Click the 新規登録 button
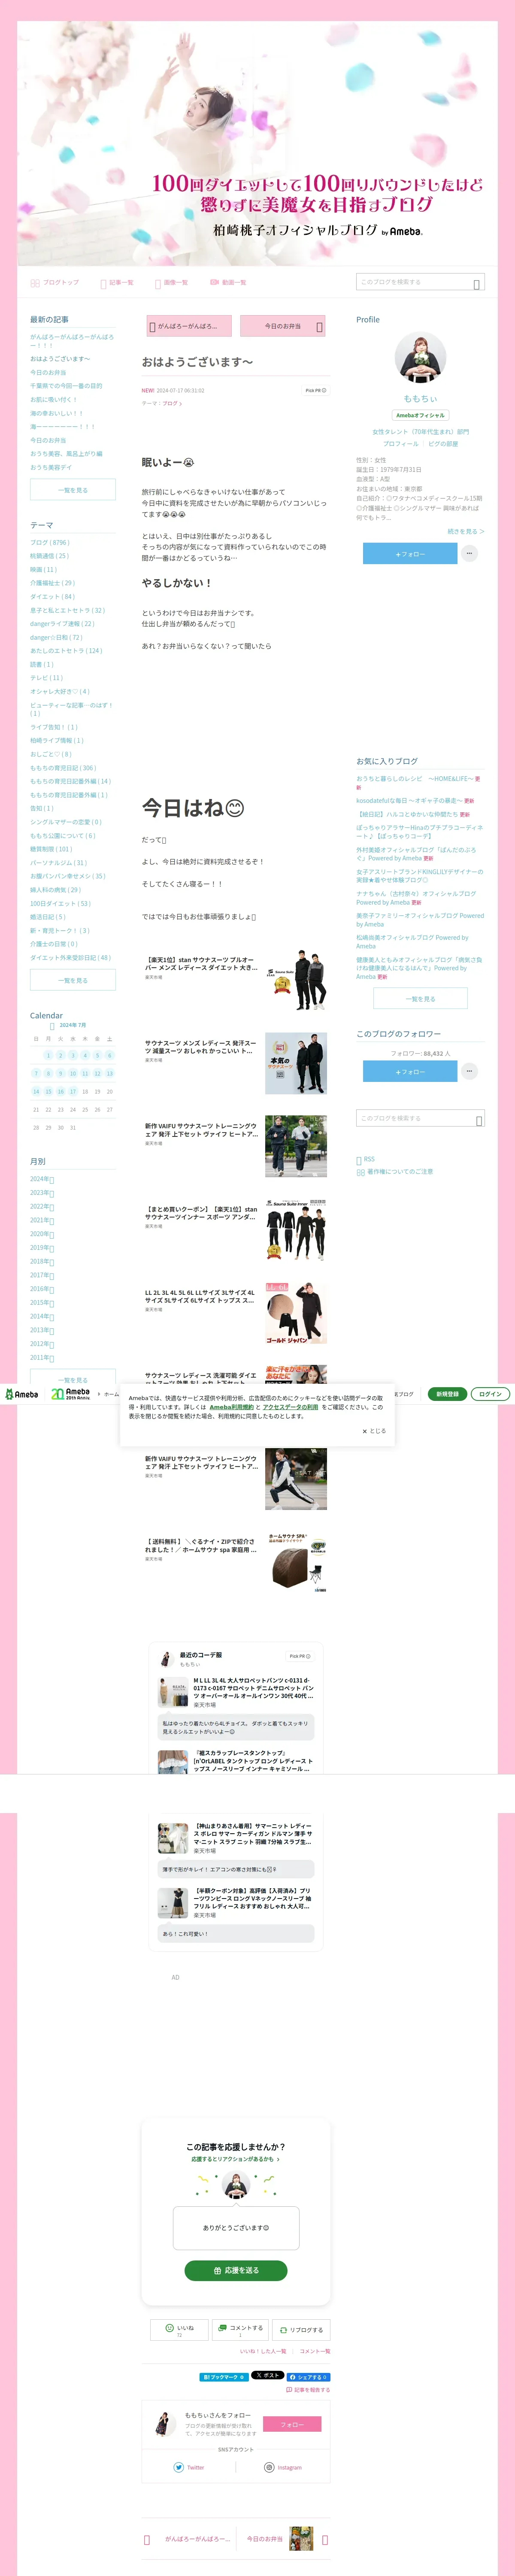Viewport: 515px width, 2576px height. (x=447, y=1394)
